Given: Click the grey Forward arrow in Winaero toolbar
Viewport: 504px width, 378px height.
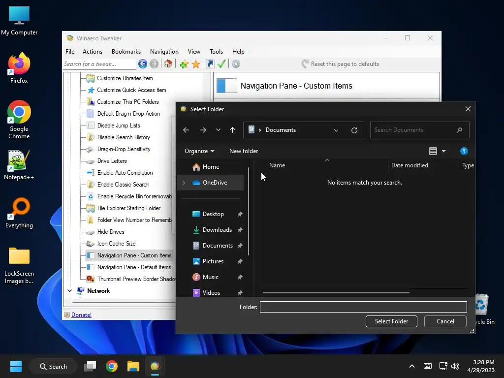Looking at the screenshot, I should (154, 64).
